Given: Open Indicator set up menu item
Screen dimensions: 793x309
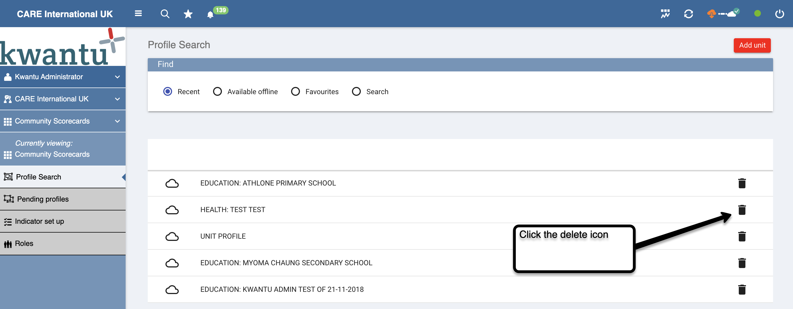Looking at the screenshot, I should point(39,221).
